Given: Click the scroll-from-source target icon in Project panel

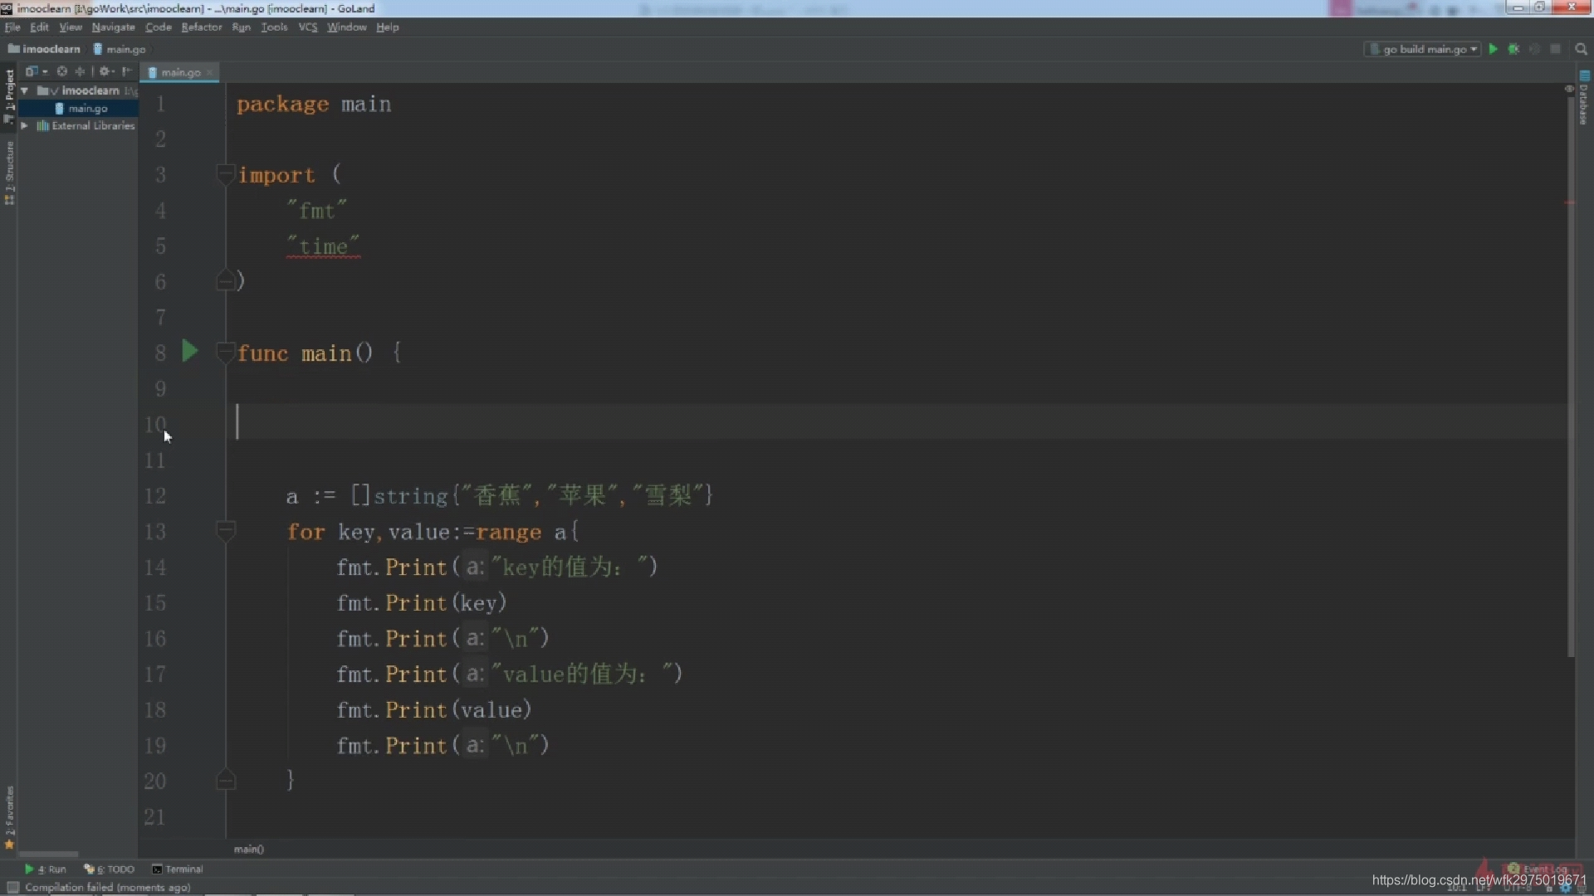Looking at the screenshot, I should pos(62,71).
